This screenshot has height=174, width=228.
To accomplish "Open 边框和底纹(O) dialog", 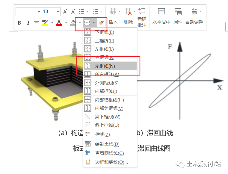I will (x=110, y=162).
